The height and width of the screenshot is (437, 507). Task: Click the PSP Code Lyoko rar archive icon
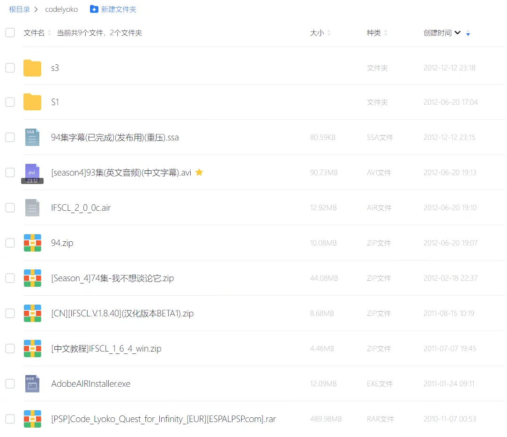coord(32,419)
